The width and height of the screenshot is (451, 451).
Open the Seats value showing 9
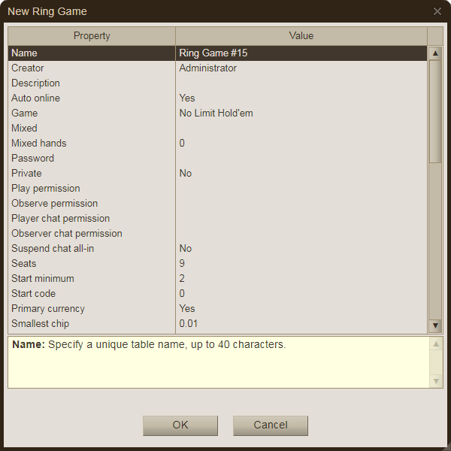(301, 264)
